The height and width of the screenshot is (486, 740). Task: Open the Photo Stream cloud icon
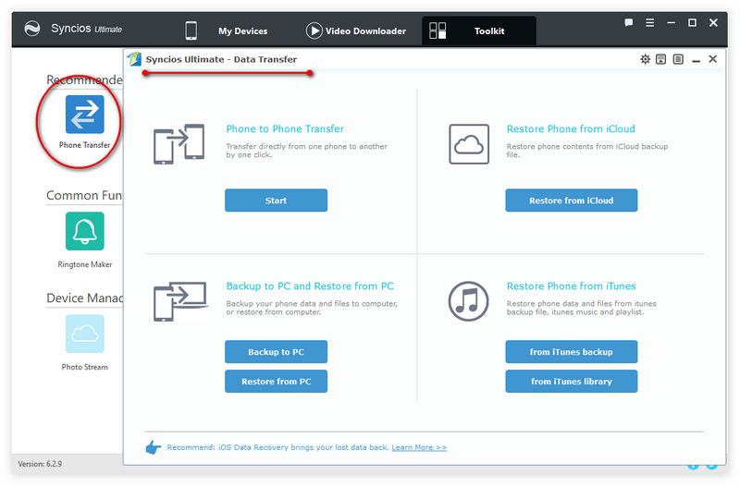[x=84, y=334]
